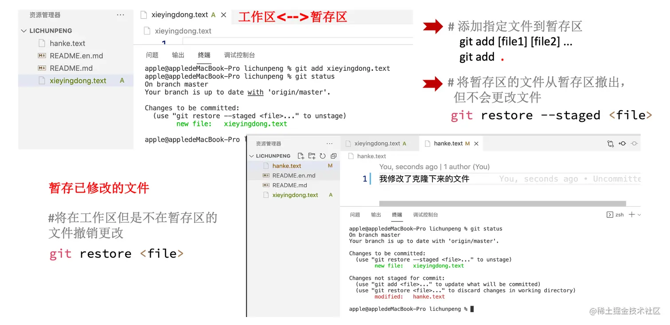
Task: Collapse the LICHUNPENG folder in top window
Action: [x=24, y=31]
